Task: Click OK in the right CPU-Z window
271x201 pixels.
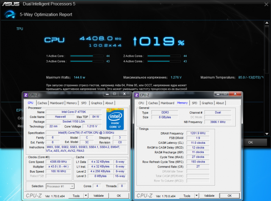Action: tap(230, 196)
